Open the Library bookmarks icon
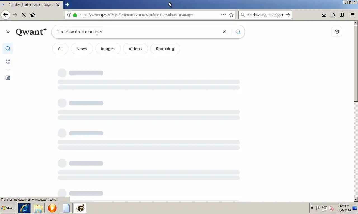This screenshot has width=358, height=214. tap(333, 15)
